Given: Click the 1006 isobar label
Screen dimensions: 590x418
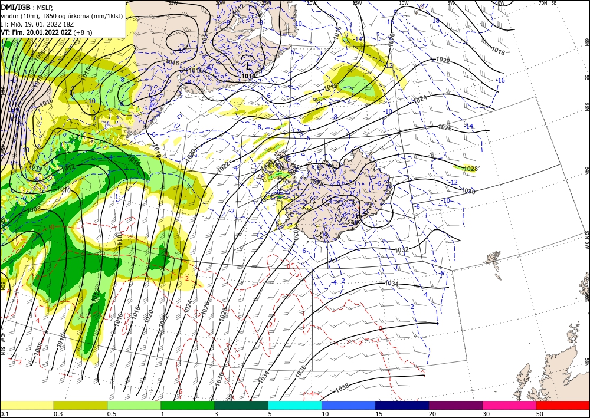Looking at the screenshot, I should click(x=39, y=55).
